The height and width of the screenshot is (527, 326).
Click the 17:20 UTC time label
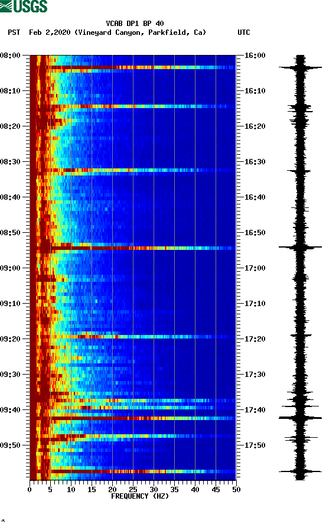pyautogui.click(x=255, y=339)
